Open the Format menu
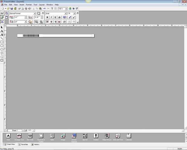This screenshot has height=150, width=187. [29, 5]
